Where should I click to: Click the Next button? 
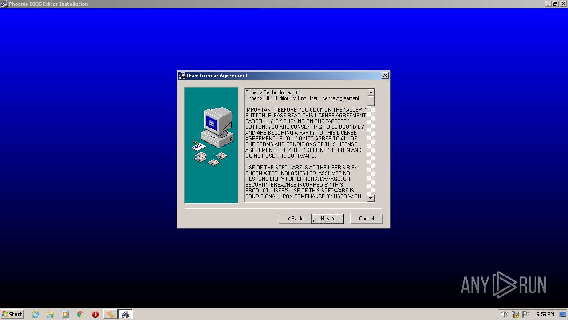point(327,219)
